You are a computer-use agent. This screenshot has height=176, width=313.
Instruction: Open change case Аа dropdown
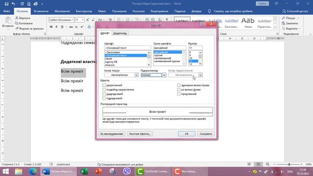[x=101, y=20]
